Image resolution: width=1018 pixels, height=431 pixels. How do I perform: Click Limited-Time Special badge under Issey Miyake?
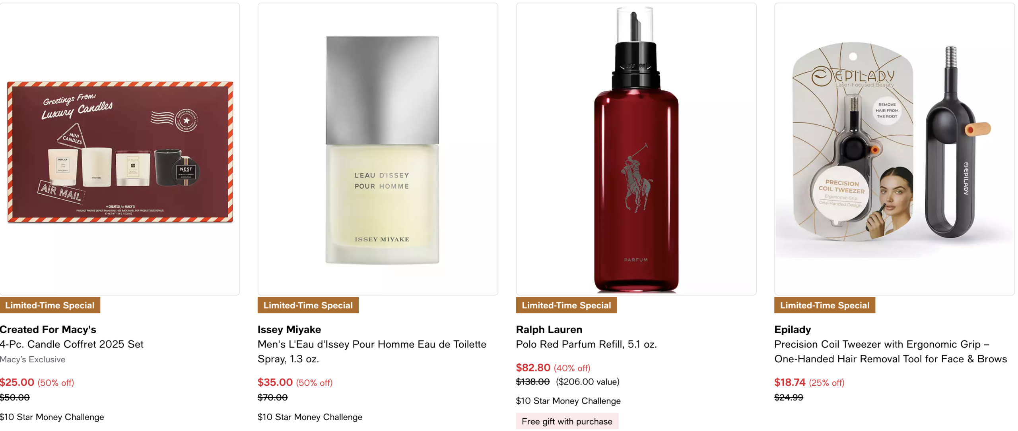point(308,305)
